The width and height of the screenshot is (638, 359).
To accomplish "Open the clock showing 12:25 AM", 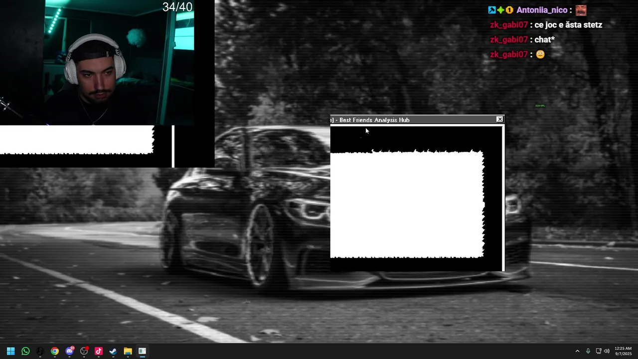I will (623, 351).
